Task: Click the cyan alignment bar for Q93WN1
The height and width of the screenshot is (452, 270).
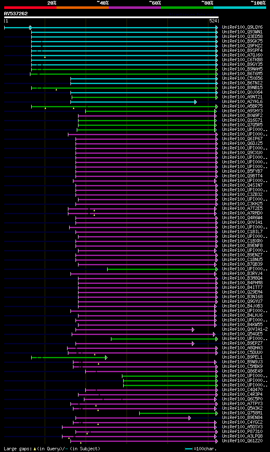Action: click(124, 32)
